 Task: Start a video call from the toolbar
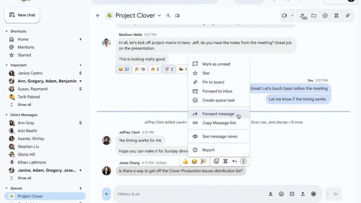click(285, 16)
